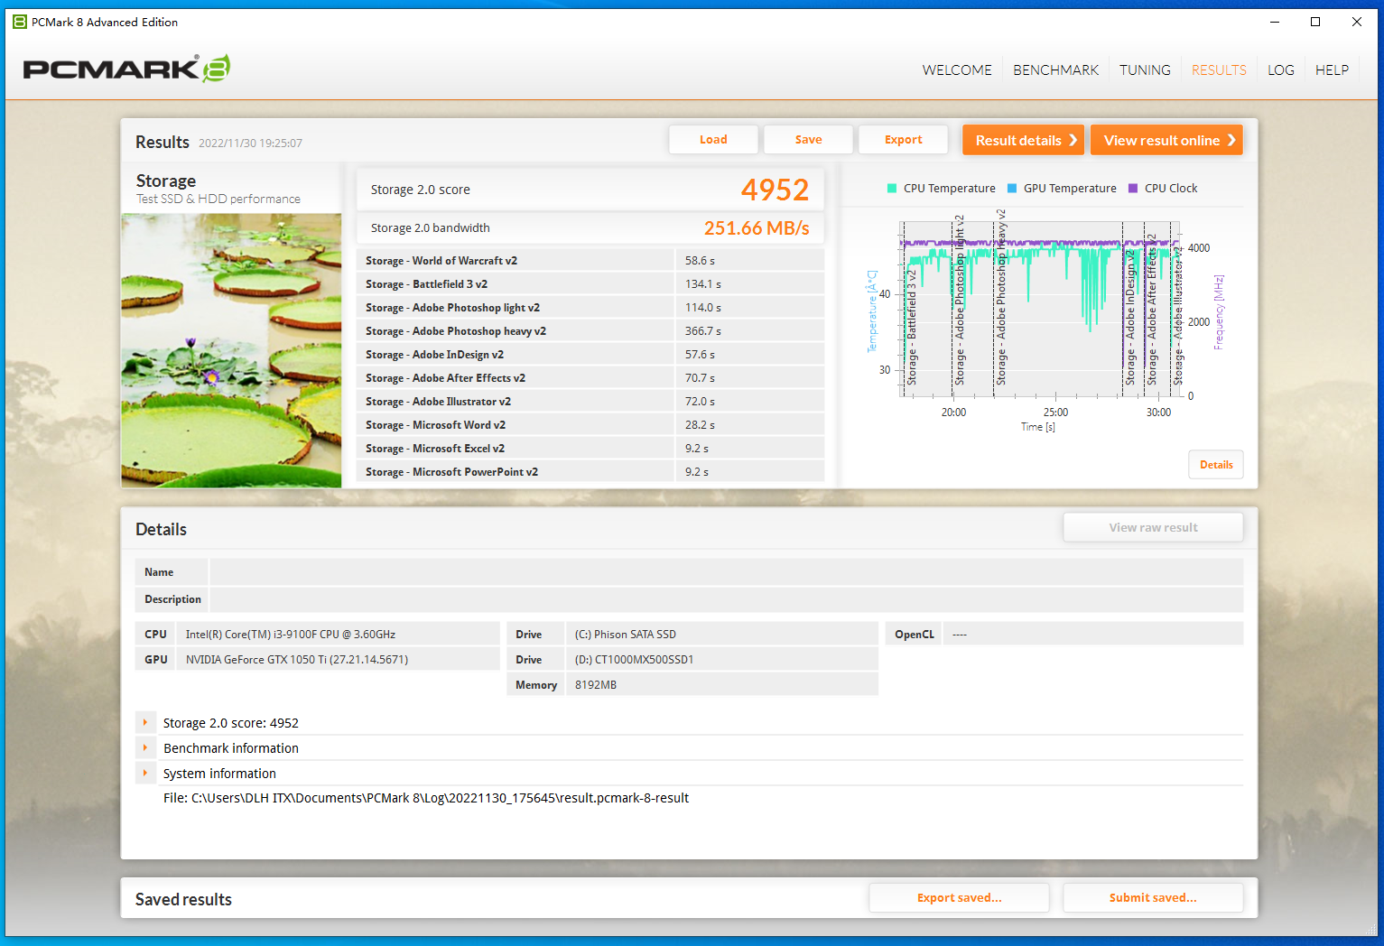Viewport: 1384px width, 946px height.
Task: Open the Help tab
Action: pos(1332,70)
